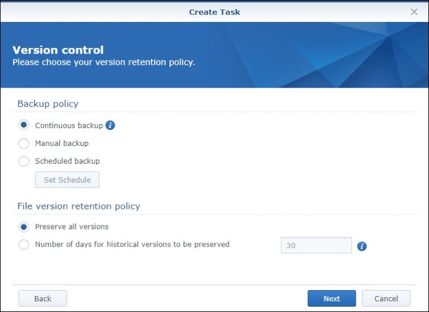Click the 'Version control' banner heading
The height and width of the screenshot is (312, 429).
tap(58, 50)
